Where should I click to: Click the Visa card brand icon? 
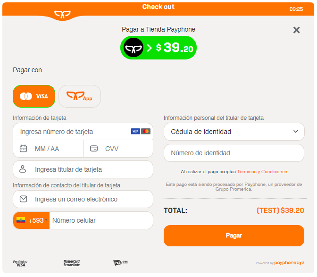pyautogui.click(x=135, y=132)
